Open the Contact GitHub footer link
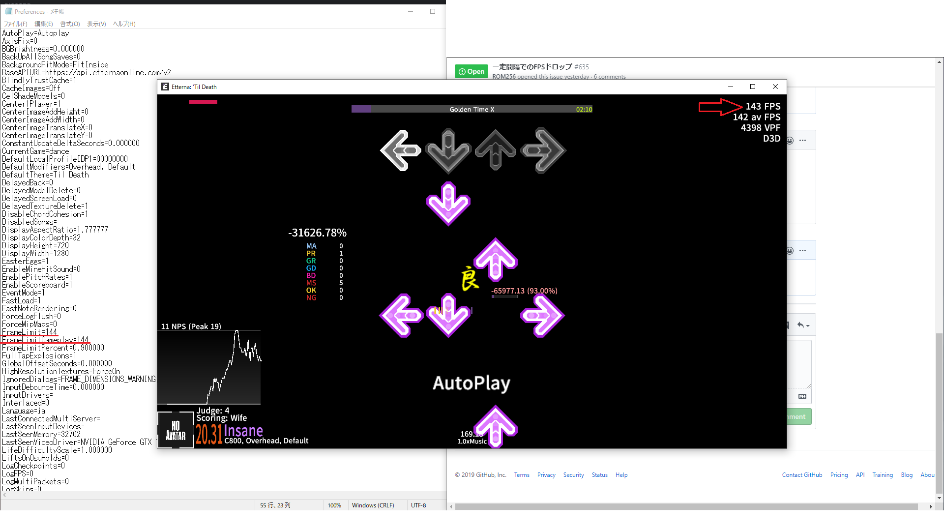Viewport: 944px width, 531px height. click(x=802, y=475)
